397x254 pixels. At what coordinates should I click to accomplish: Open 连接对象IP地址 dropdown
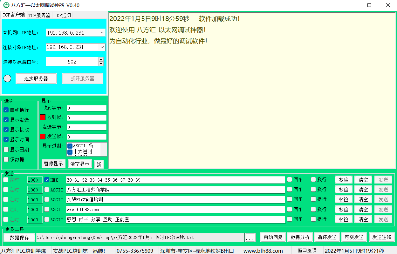coord(102,47)
